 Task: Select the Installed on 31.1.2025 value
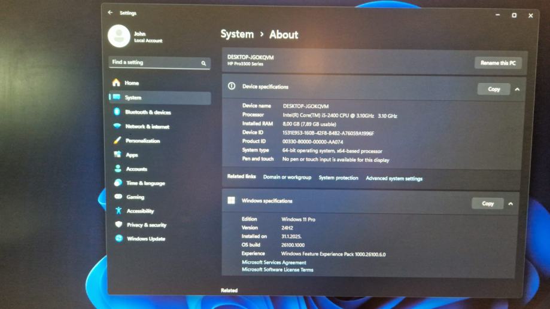(x=291, y=237)
